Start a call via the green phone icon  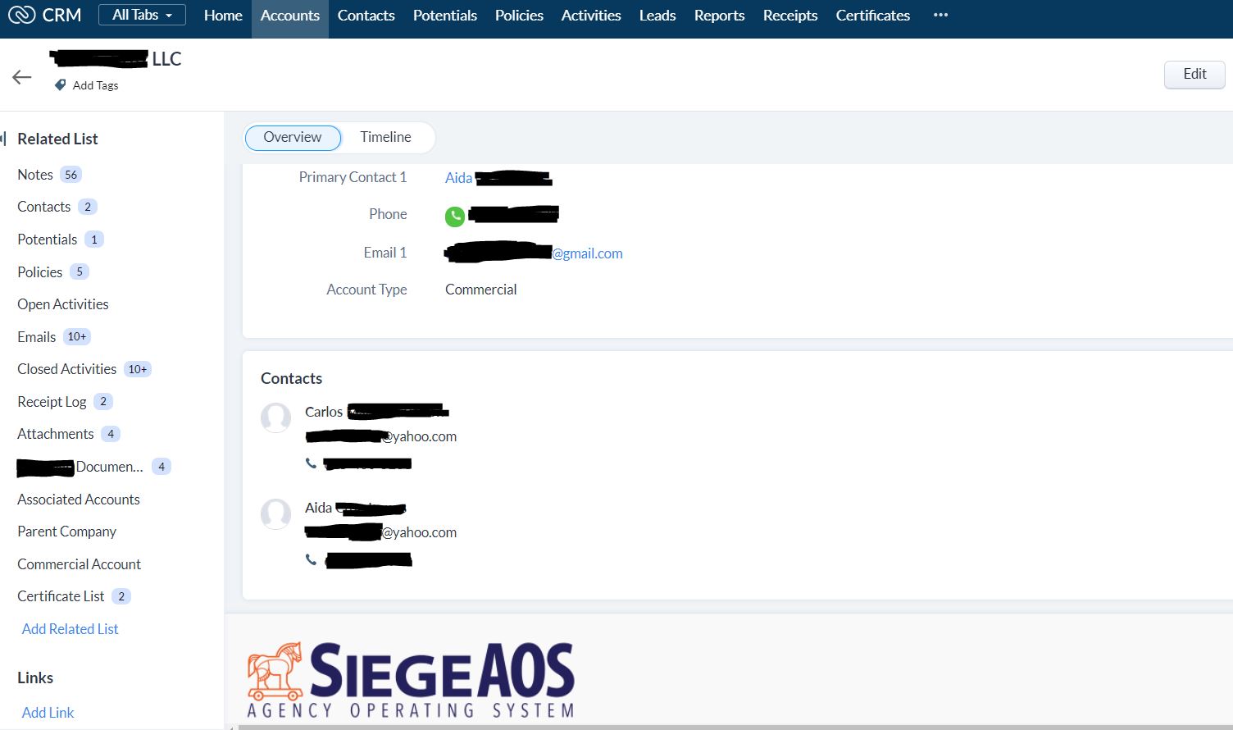(x=455, y=216)
